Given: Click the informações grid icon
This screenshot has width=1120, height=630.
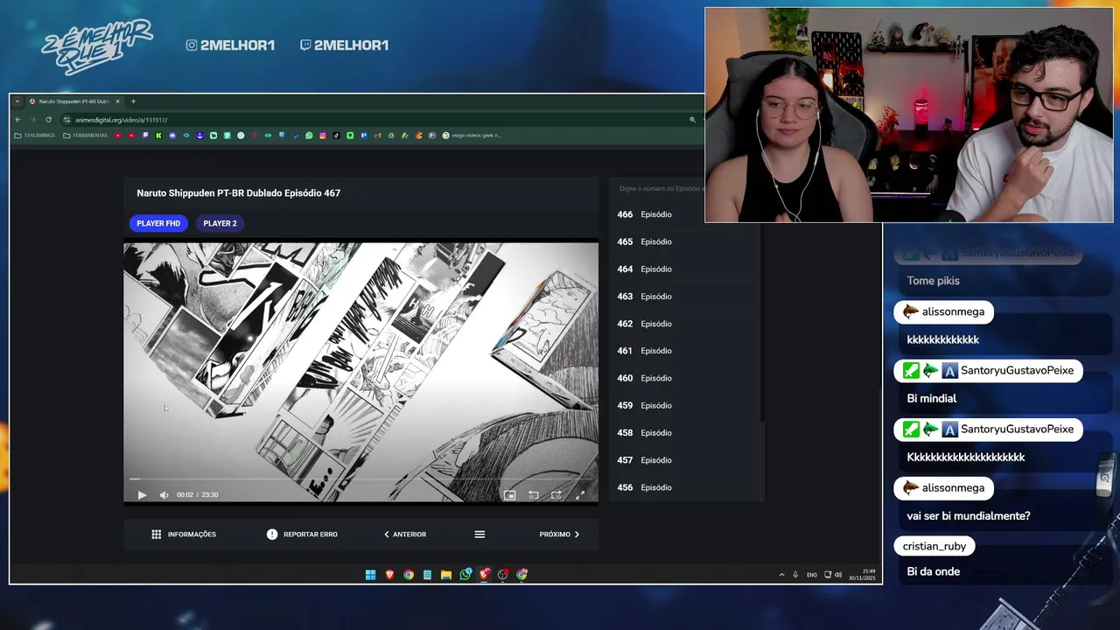Looking at the screenshot, I should [x=156, y=535].
